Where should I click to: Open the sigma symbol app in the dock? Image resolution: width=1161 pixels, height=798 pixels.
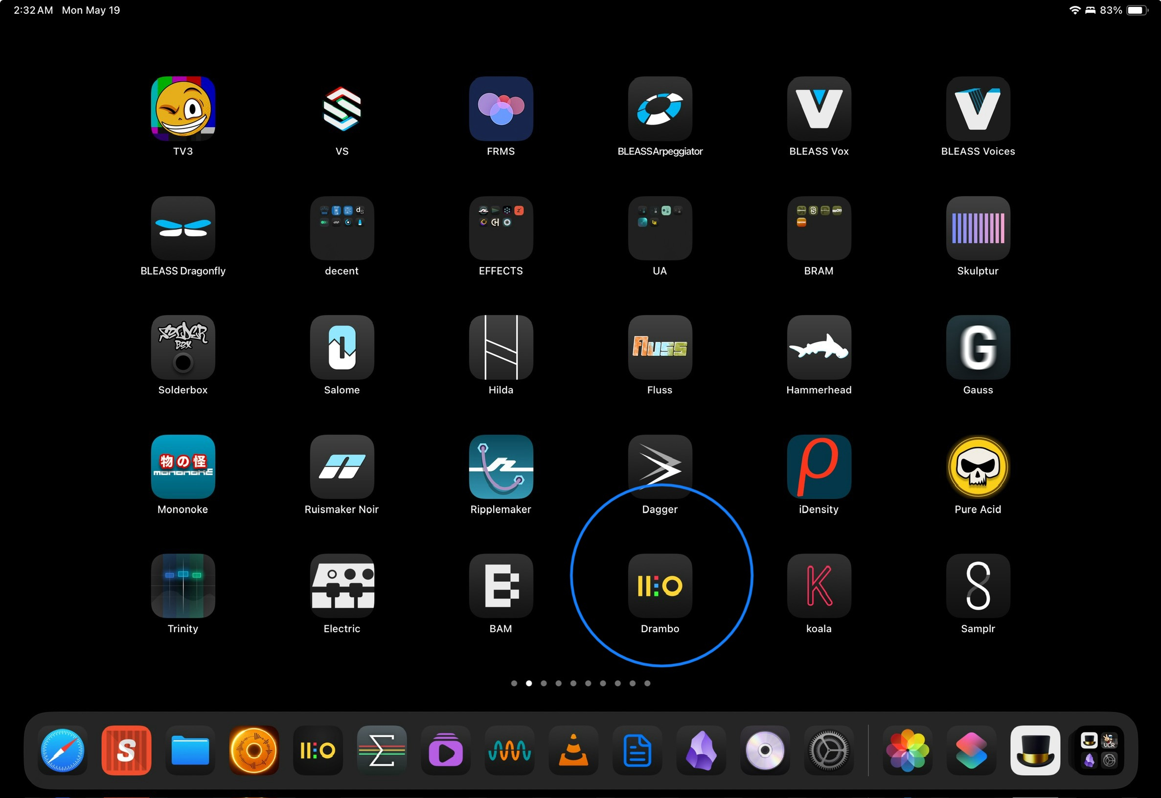coord(382,750)
